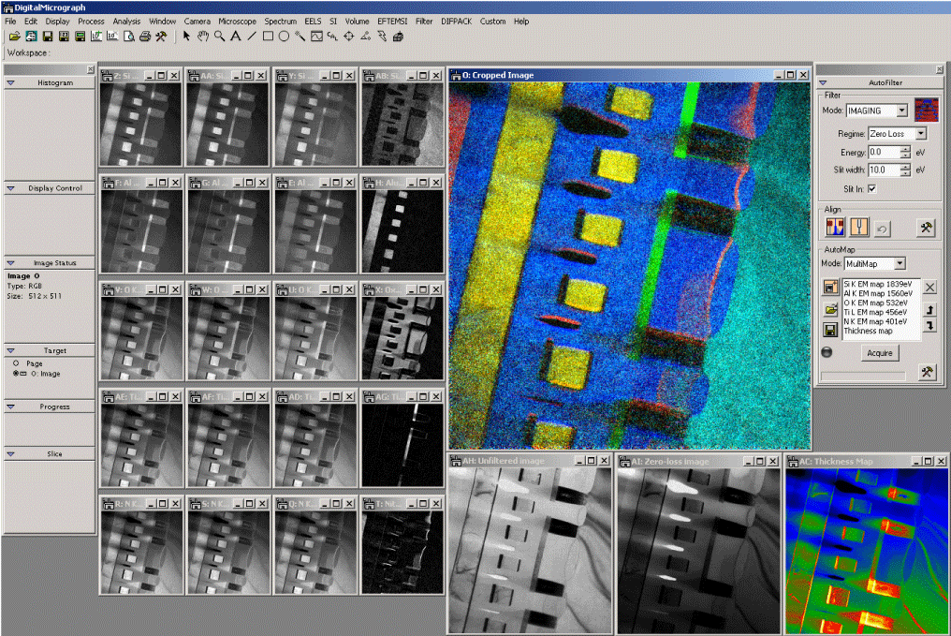This screenshot has height=636, width=951.
Task: Open the Regime Zero Loss dropdown
Action: [x=920, y=134]
